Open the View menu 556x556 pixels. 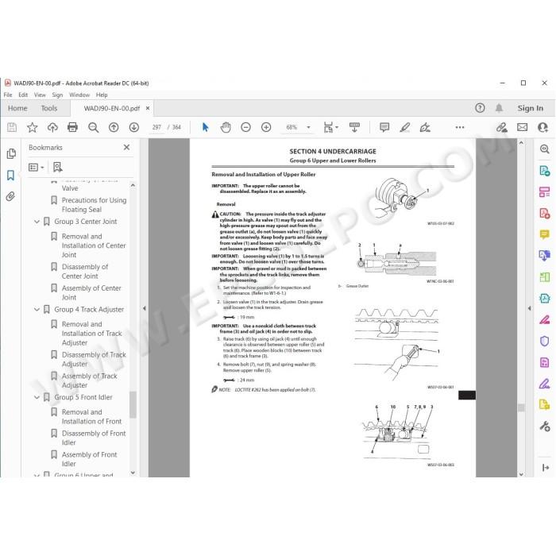[x=40, y=95]
